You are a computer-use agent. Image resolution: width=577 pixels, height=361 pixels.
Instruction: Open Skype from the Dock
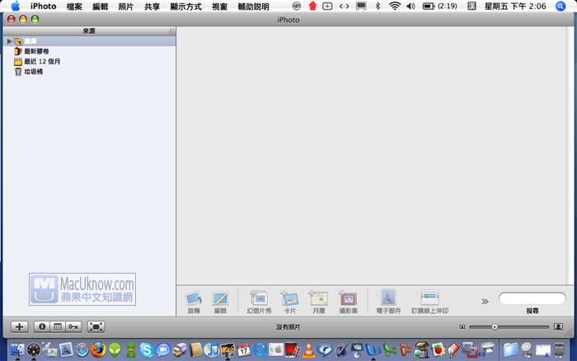coord(147,349)
